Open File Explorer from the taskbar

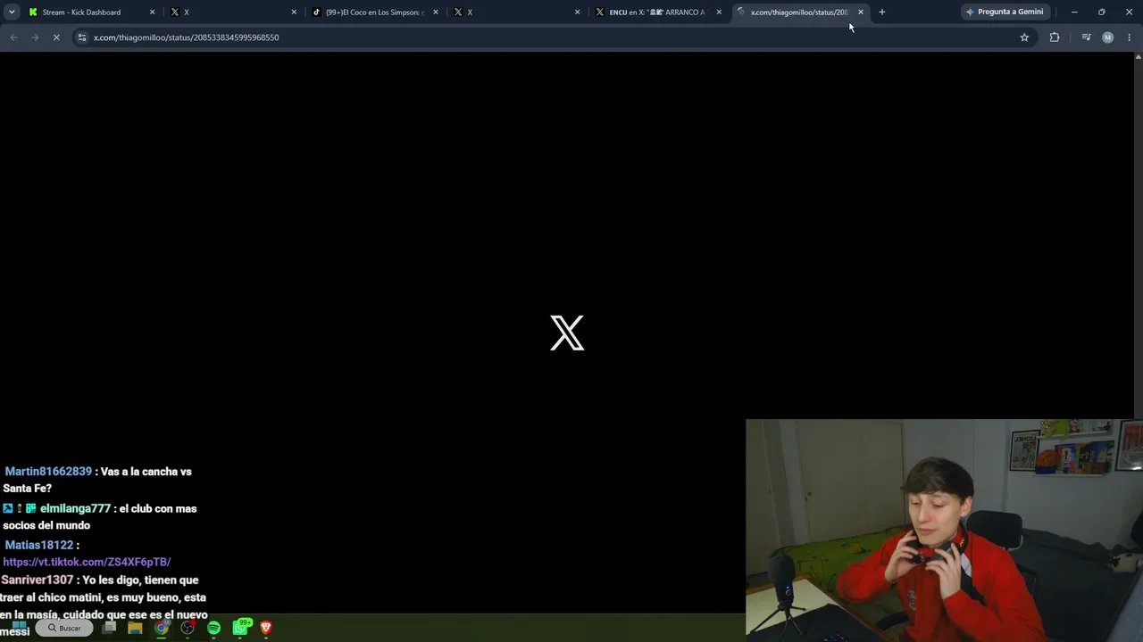[135, 628]
